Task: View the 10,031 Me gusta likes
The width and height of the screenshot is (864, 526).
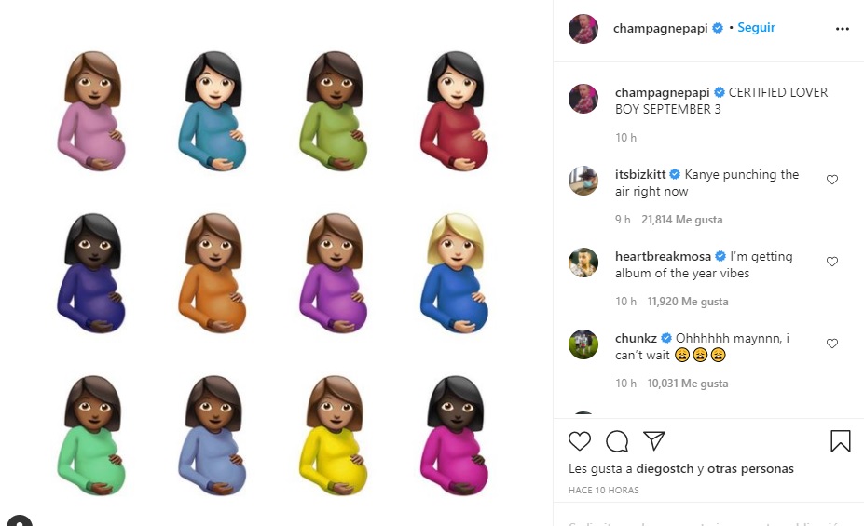Action: click(x=688, y=384)
